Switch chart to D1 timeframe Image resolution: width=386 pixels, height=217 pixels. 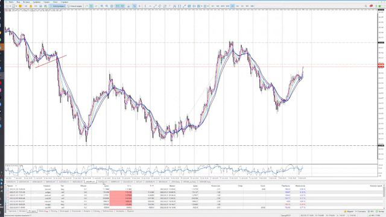[242, 6]
